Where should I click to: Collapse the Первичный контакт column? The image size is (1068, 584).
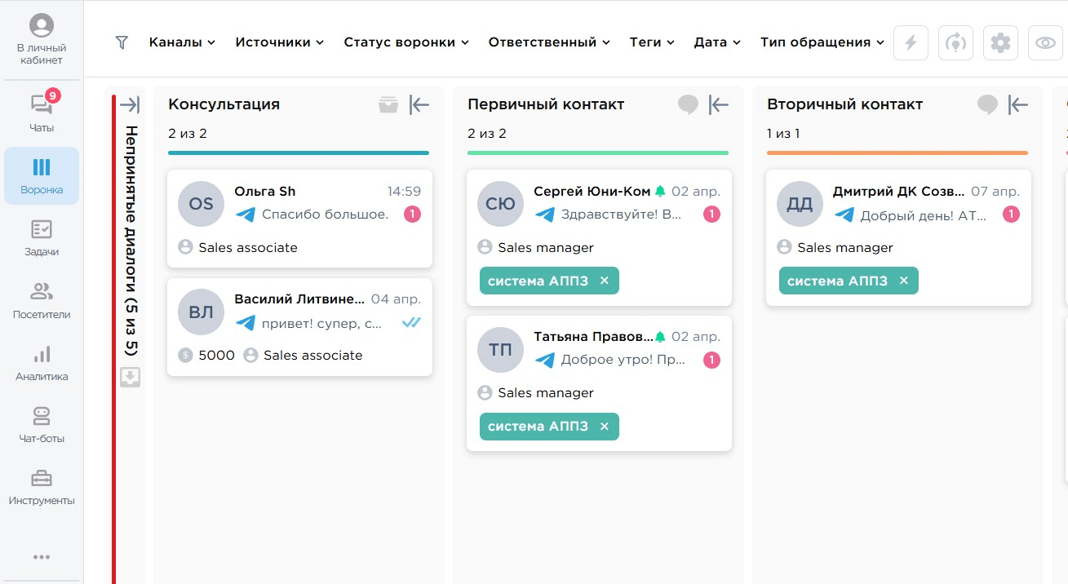(x=719, y=104)
